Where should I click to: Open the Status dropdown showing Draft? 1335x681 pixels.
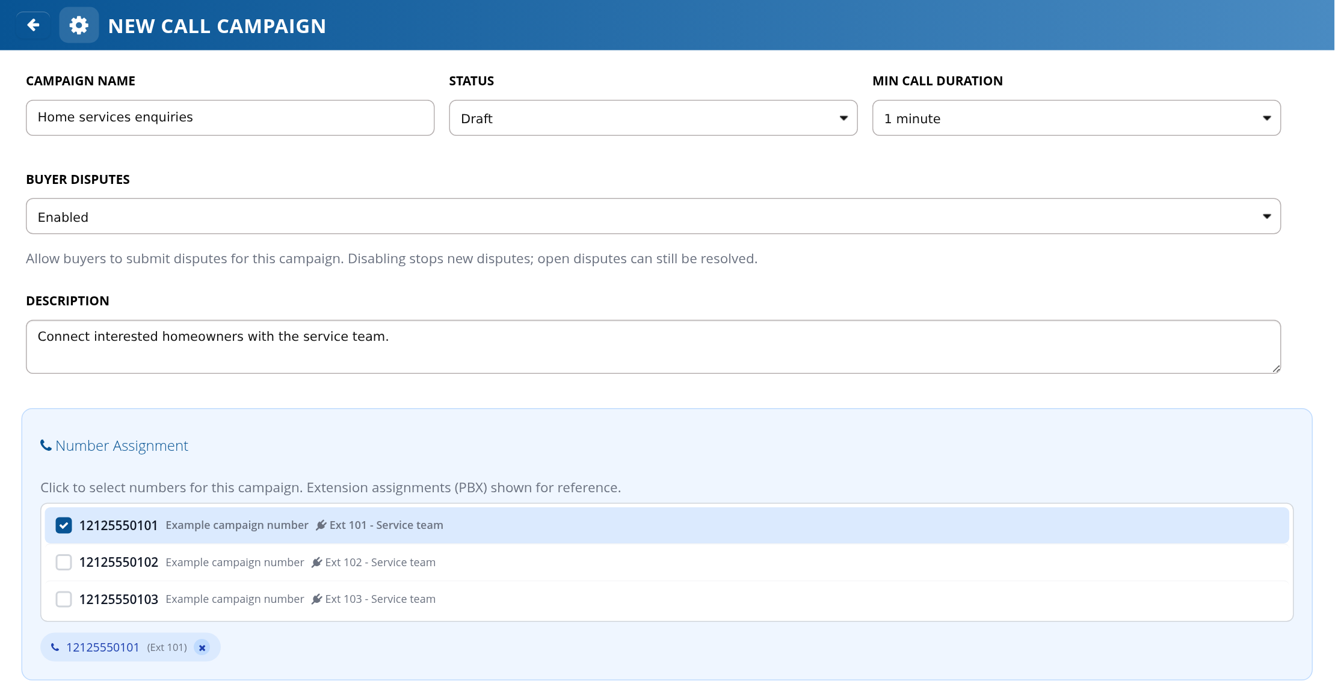[653, 118]
